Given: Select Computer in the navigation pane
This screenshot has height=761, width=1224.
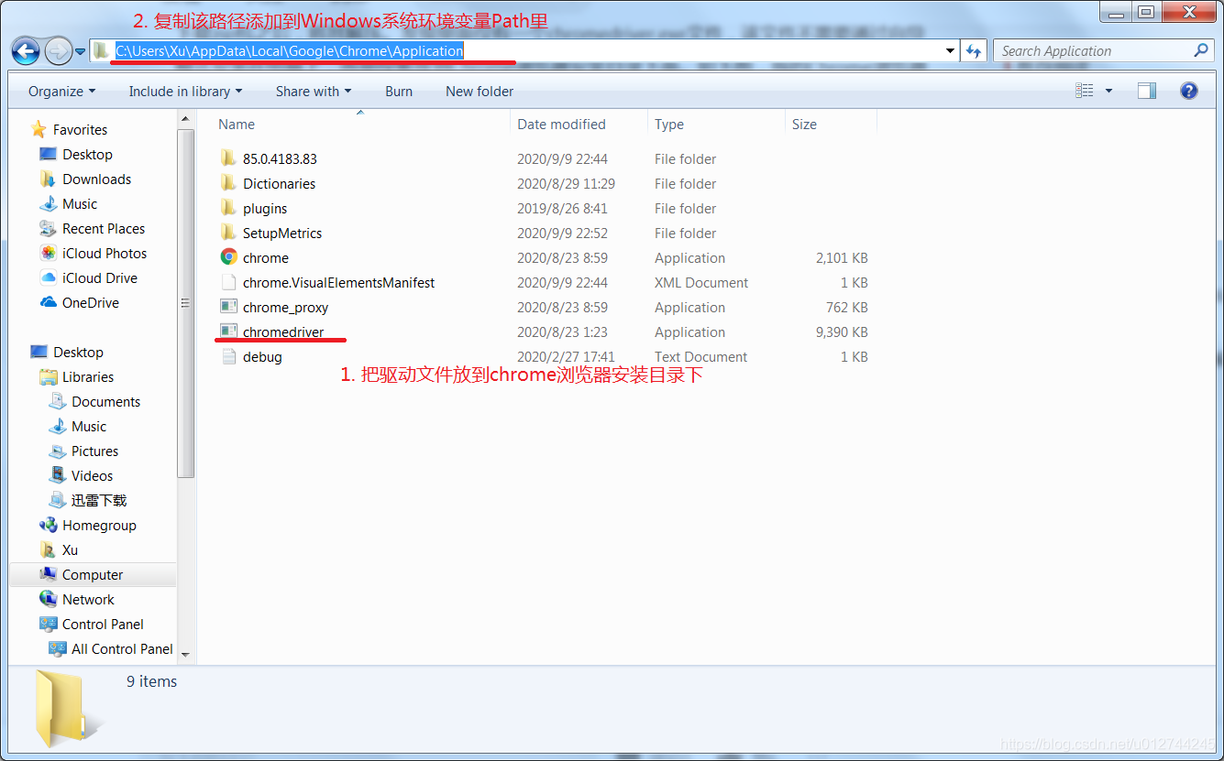Looking at the screenshot, I should click(93, 575).
